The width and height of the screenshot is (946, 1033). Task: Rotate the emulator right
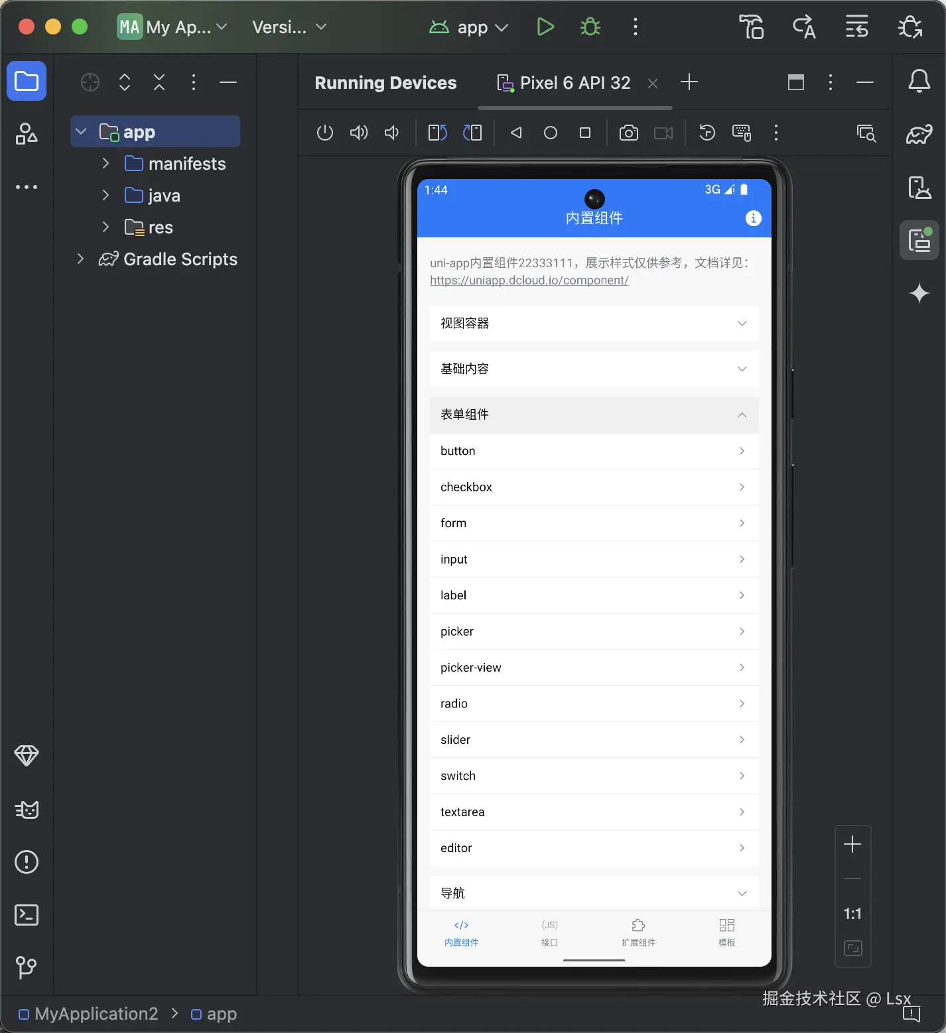point(472,133)
